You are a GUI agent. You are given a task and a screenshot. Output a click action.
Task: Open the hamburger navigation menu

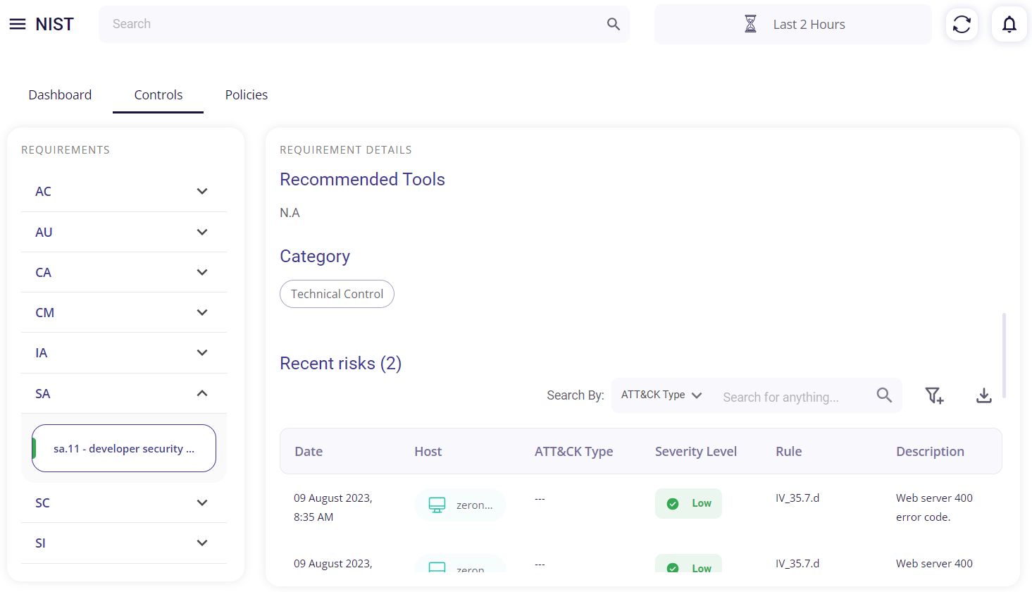[18, 24]
